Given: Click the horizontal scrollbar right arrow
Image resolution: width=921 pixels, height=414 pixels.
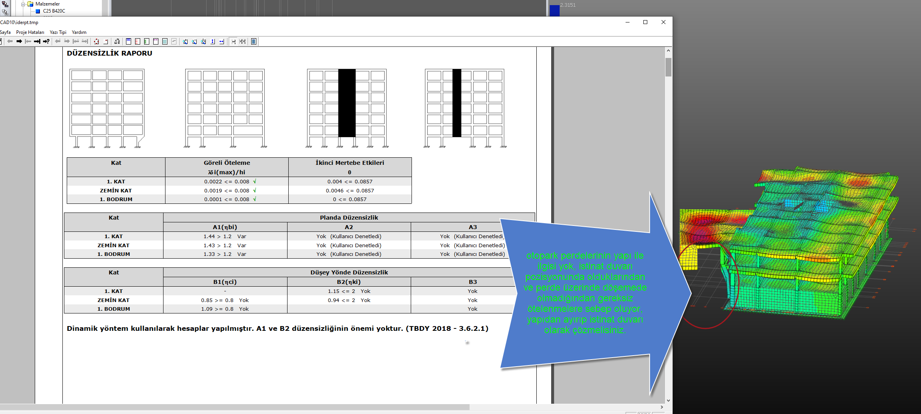Looking at the screenshot, I should coord(662,407).
